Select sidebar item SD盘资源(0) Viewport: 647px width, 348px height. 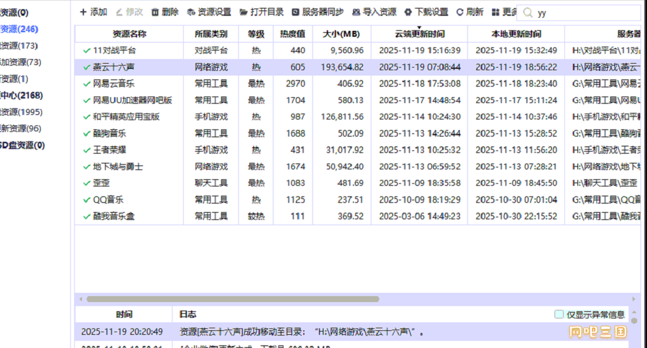coord(22,145)
